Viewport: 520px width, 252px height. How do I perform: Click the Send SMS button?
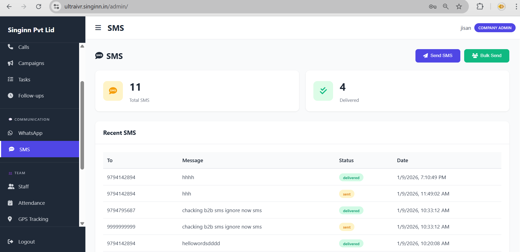pyautogui.click(x=438, y=56)
